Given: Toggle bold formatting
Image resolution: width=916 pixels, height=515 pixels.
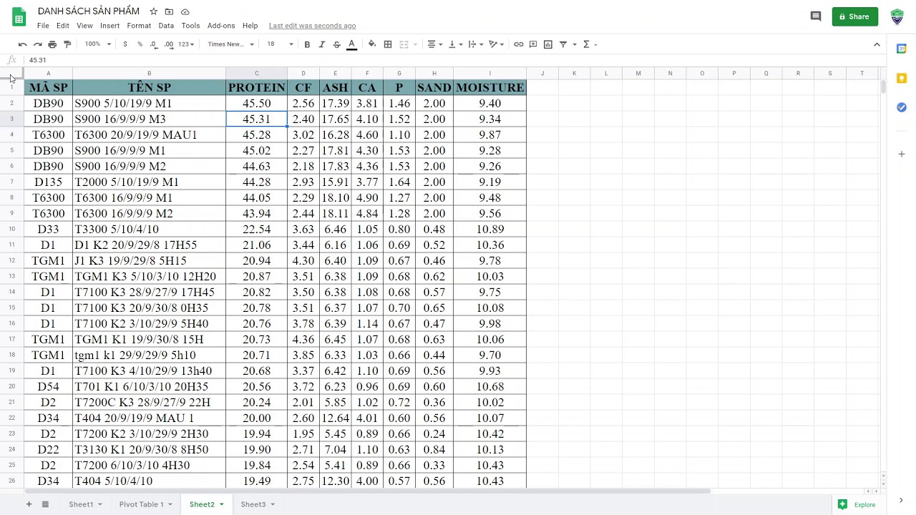Looking at the screenshot, I should tap(307, 44).
